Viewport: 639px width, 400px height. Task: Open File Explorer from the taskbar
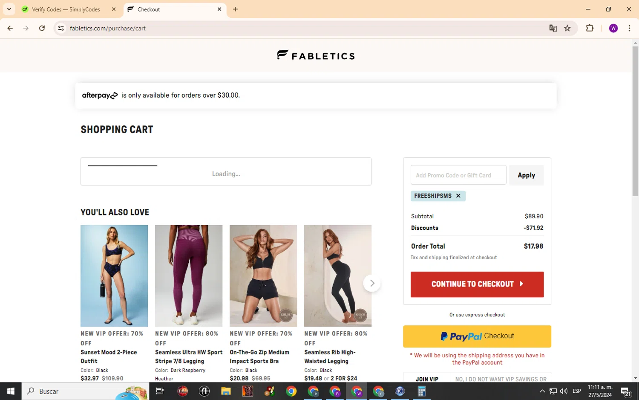pos(226,391)
